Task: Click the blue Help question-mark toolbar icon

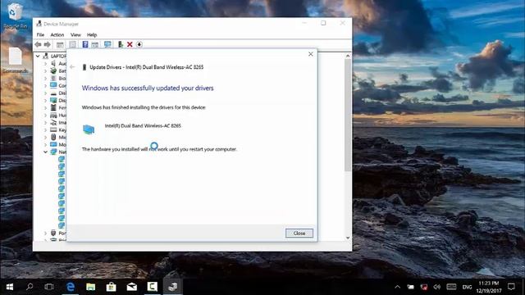Action: click(x=85, y=44)
